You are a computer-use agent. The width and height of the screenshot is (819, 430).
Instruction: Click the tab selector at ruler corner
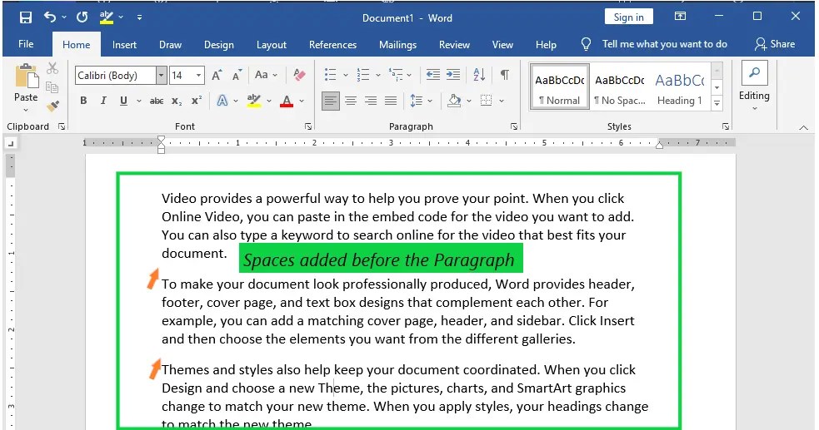[11, 143]
